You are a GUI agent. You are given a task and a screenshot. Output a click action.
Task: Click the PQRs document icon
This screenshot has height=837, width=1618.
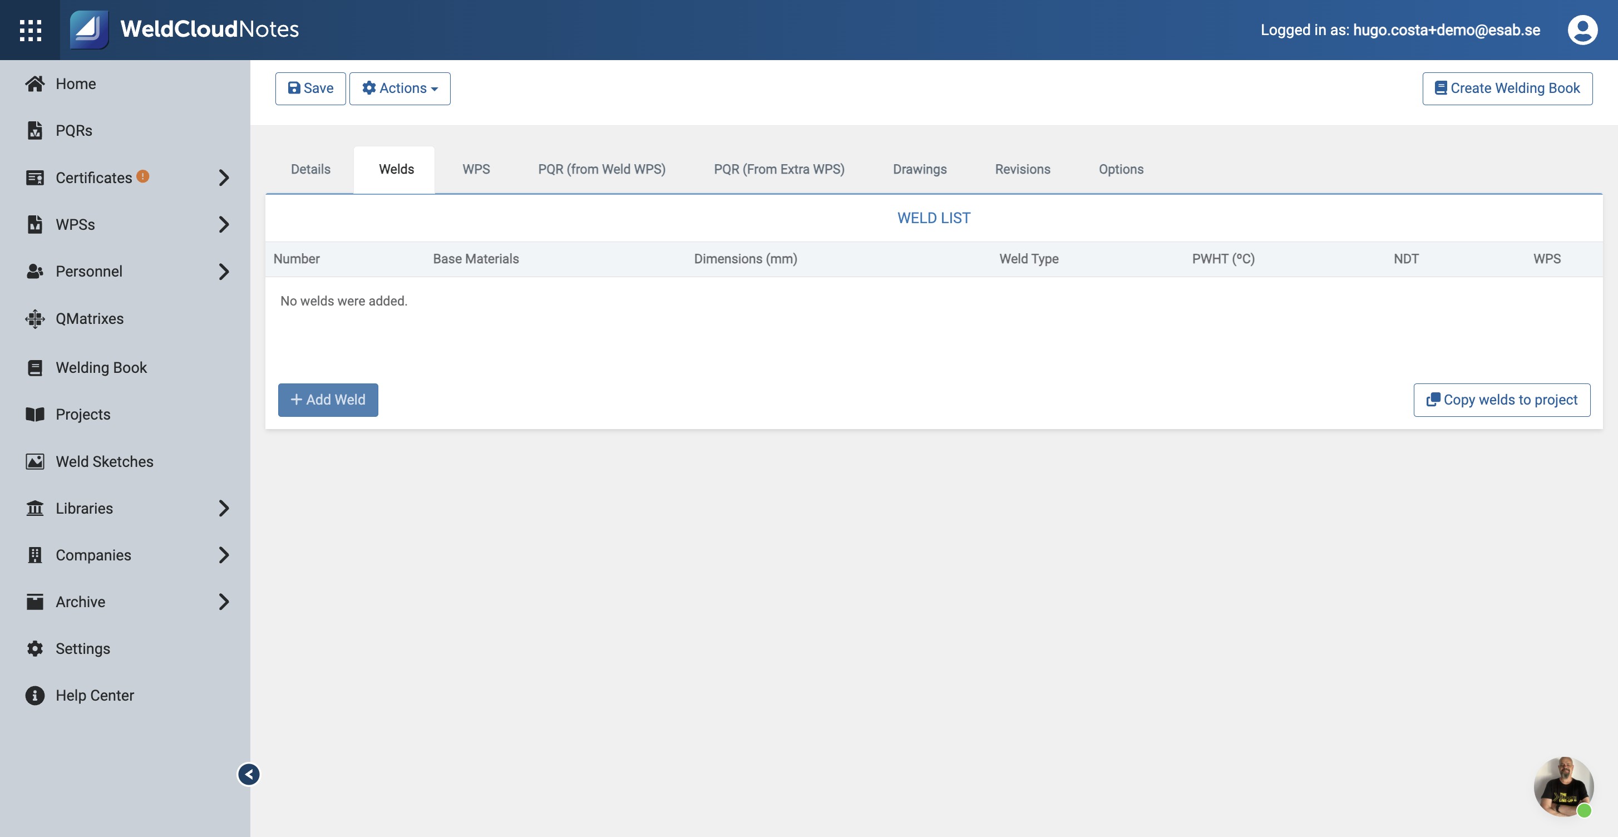(x=35, y=130)
